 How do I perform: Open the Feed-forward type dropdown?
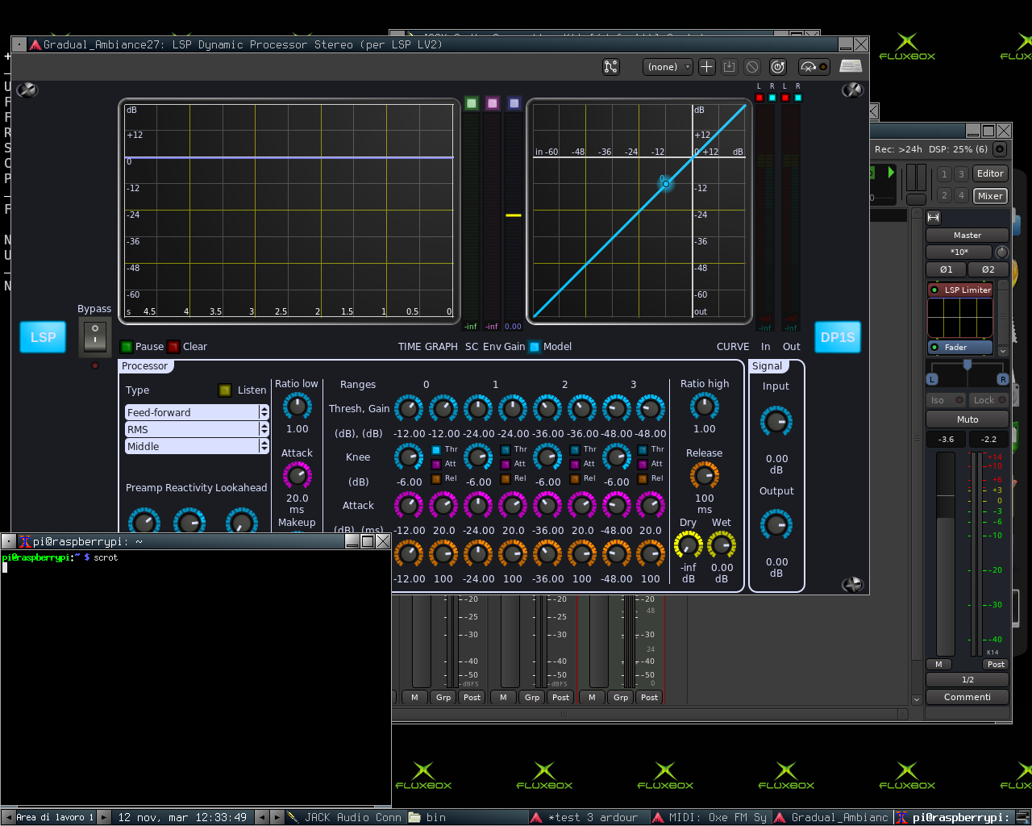[x=197, y=412]
